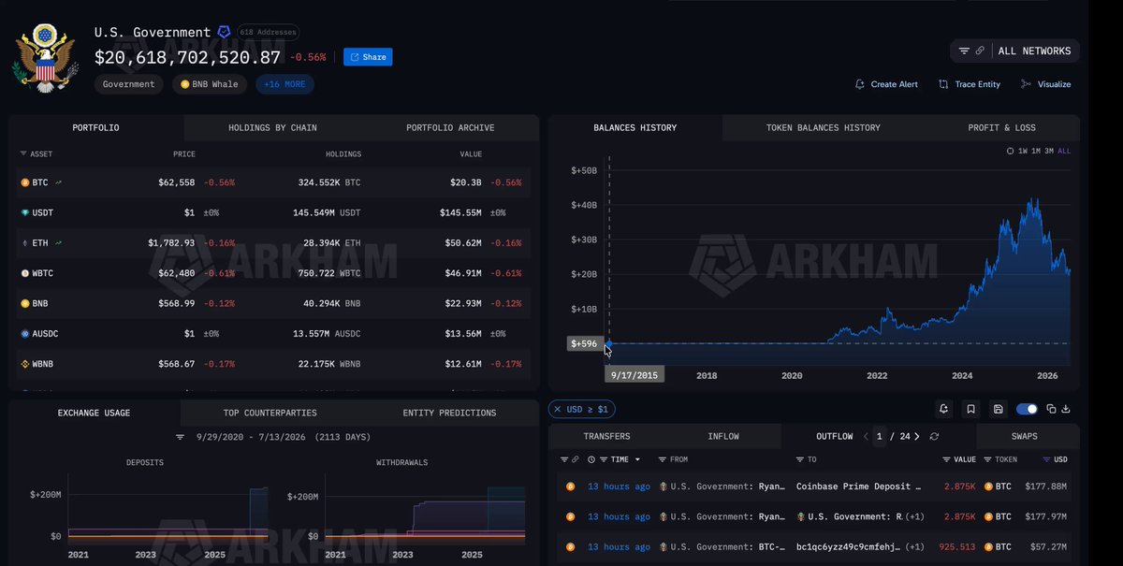Refresh the outflow list with the reload icon
1123x566 pixels.
coord(934,437)
